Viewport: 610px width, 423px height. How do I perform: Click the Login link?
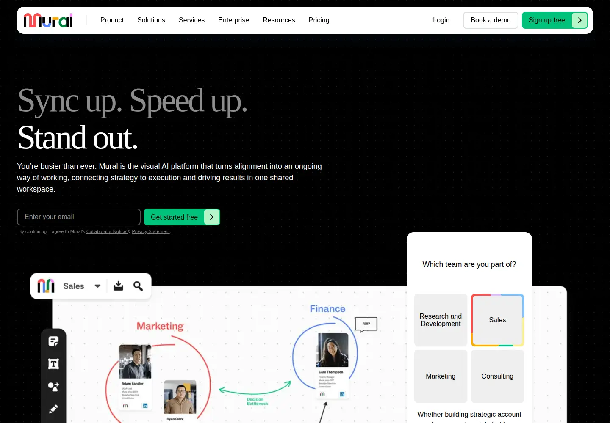(441, 20)
